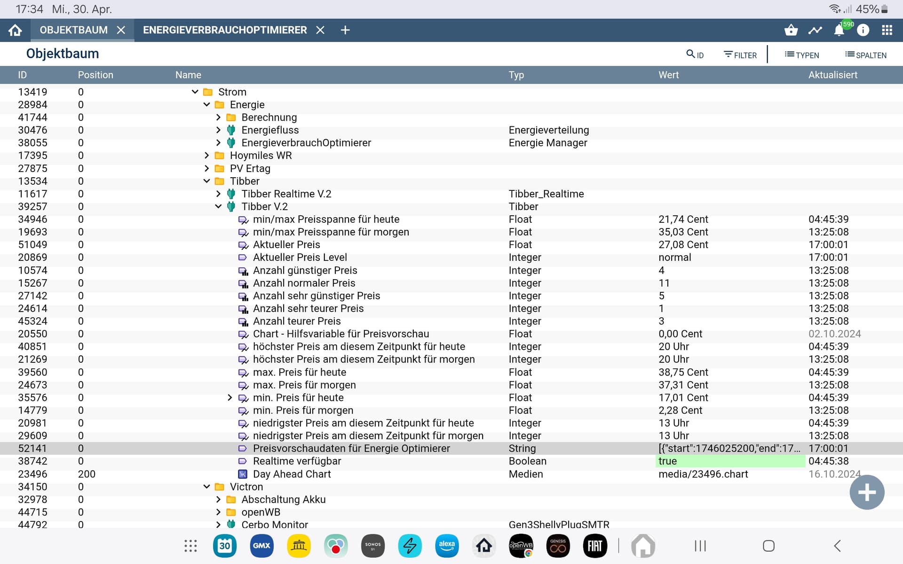903x564 pixels.
Task: Open the info circle icon
Action: click(x=863, y=30)
